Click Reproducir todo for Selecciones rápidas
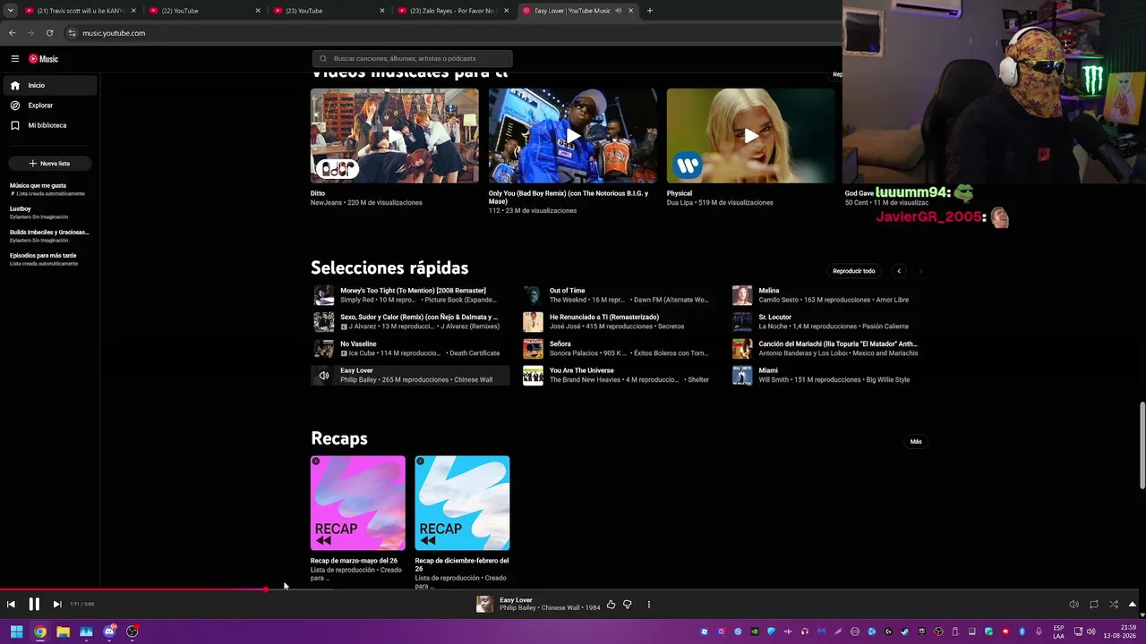 point(853,271)
